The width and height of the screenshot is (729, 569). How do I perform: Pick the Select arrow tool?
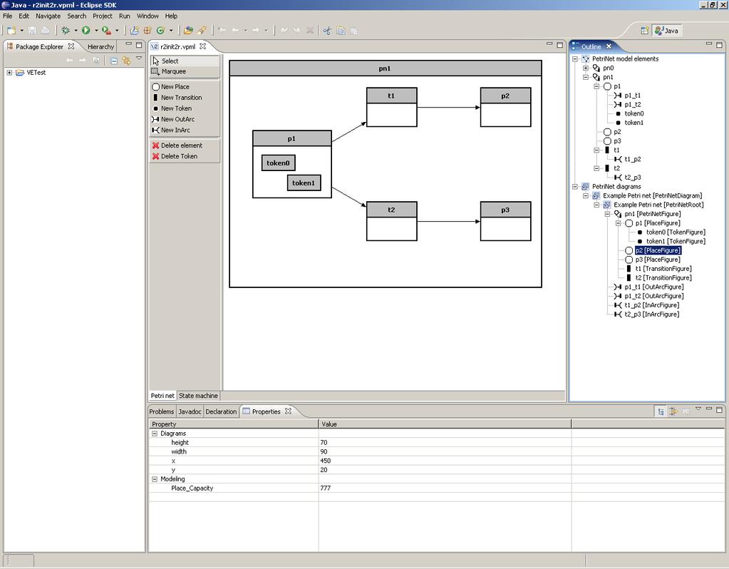click(185, 61)
